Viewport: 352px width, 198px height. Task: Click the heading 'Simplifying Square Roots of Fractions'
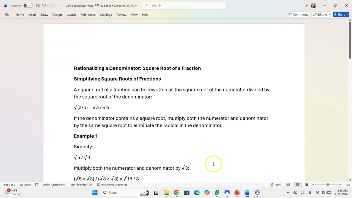pyautogui.click(x=117, y=79)
